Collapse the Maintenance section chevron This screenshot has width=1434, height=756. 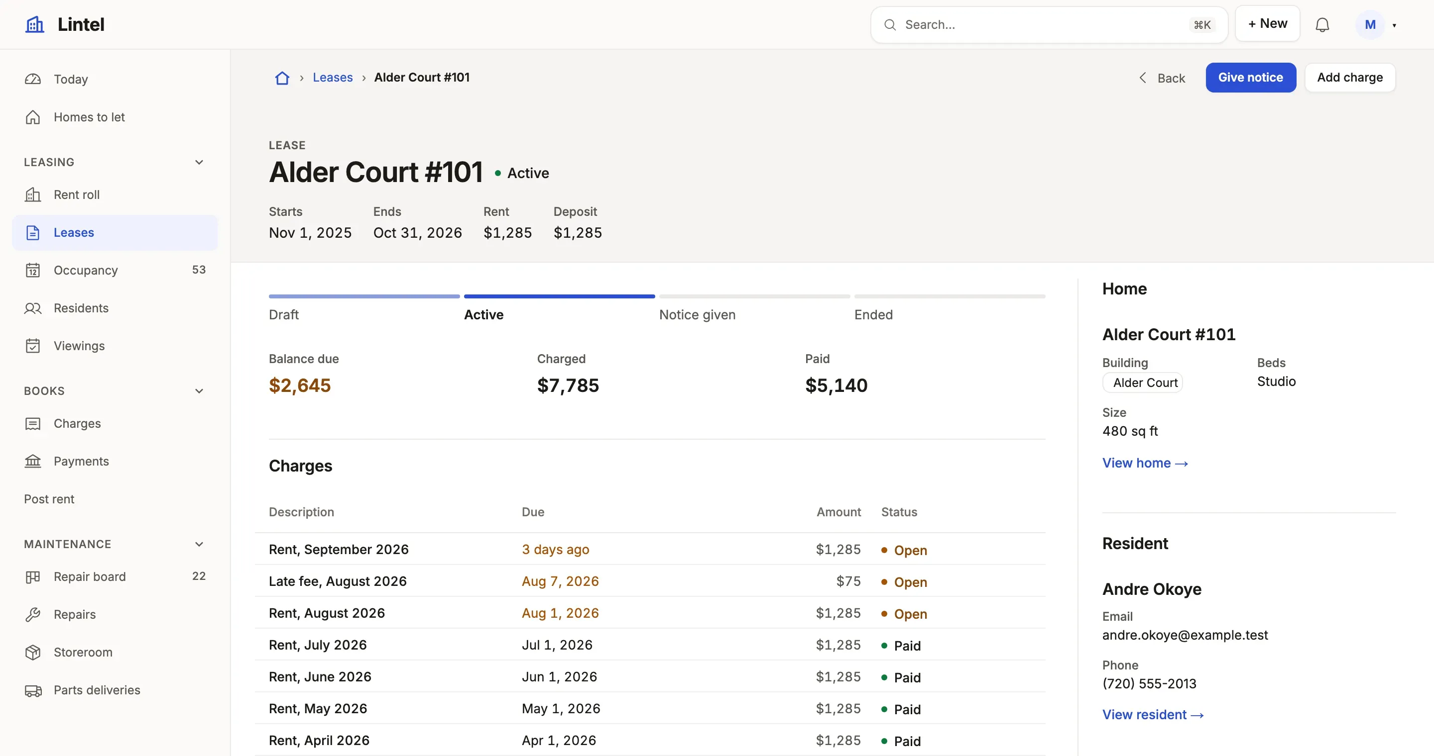coord(199,544)
